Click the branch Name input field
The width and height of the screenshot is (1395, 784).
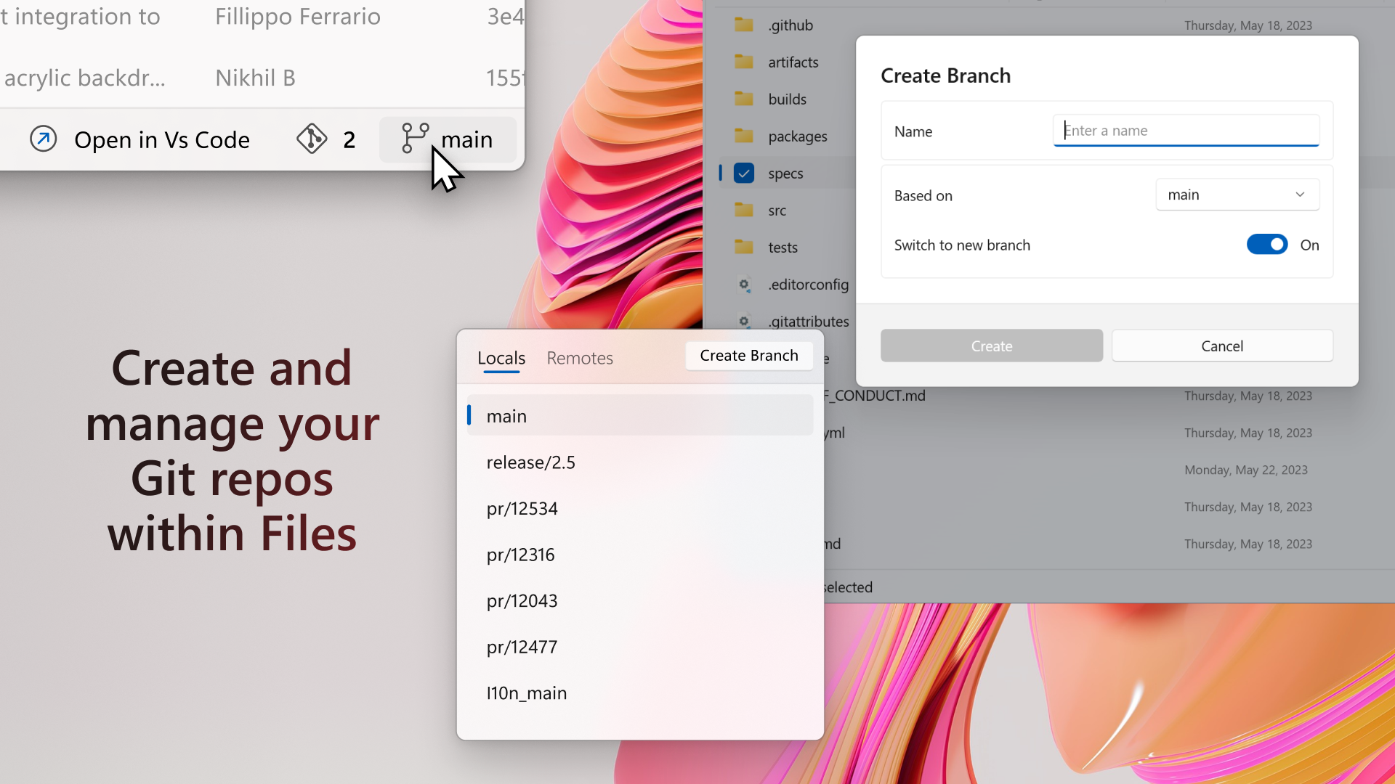coord(1185,131)
